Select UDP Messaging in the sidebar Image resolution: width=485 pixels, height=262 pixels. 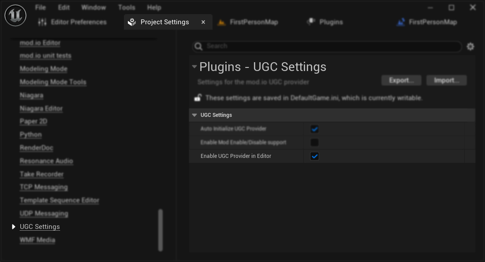pyautogui.click(x=44, y=214)
